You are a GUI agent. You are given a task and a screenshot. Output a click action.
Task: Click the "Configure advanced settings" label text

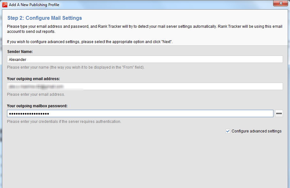(257, 131)
